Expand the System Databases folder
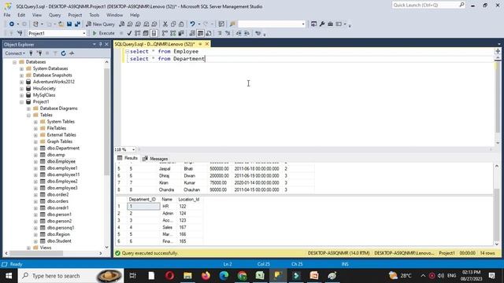Image resolution: width=504 pixels, height=283 pixels. point(21,68)
